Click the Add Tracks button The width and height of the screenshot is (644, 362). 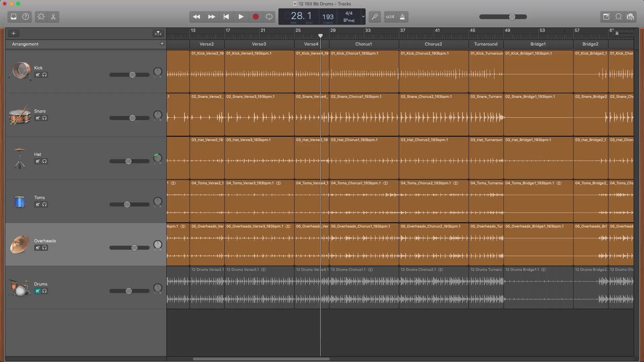click(13, 33)
